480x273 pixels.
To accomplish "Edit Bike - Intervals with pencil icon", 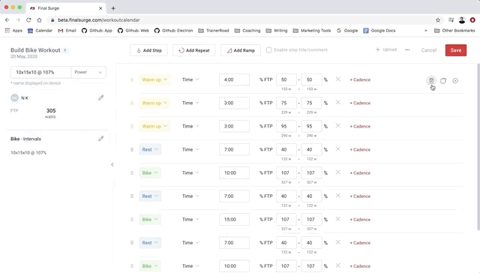I will coord(101,139).
